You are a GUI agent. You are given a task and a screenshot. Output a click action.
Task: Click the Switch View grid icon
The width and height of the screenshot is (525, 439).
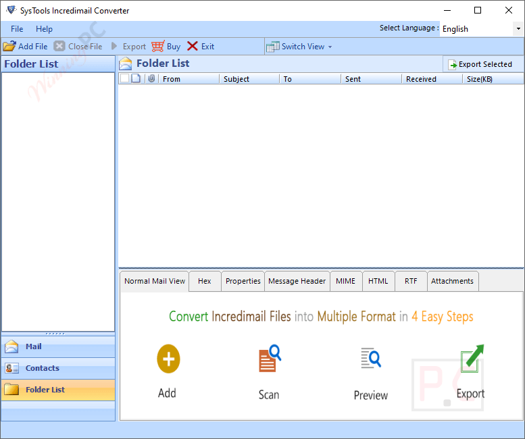[272, 47]
